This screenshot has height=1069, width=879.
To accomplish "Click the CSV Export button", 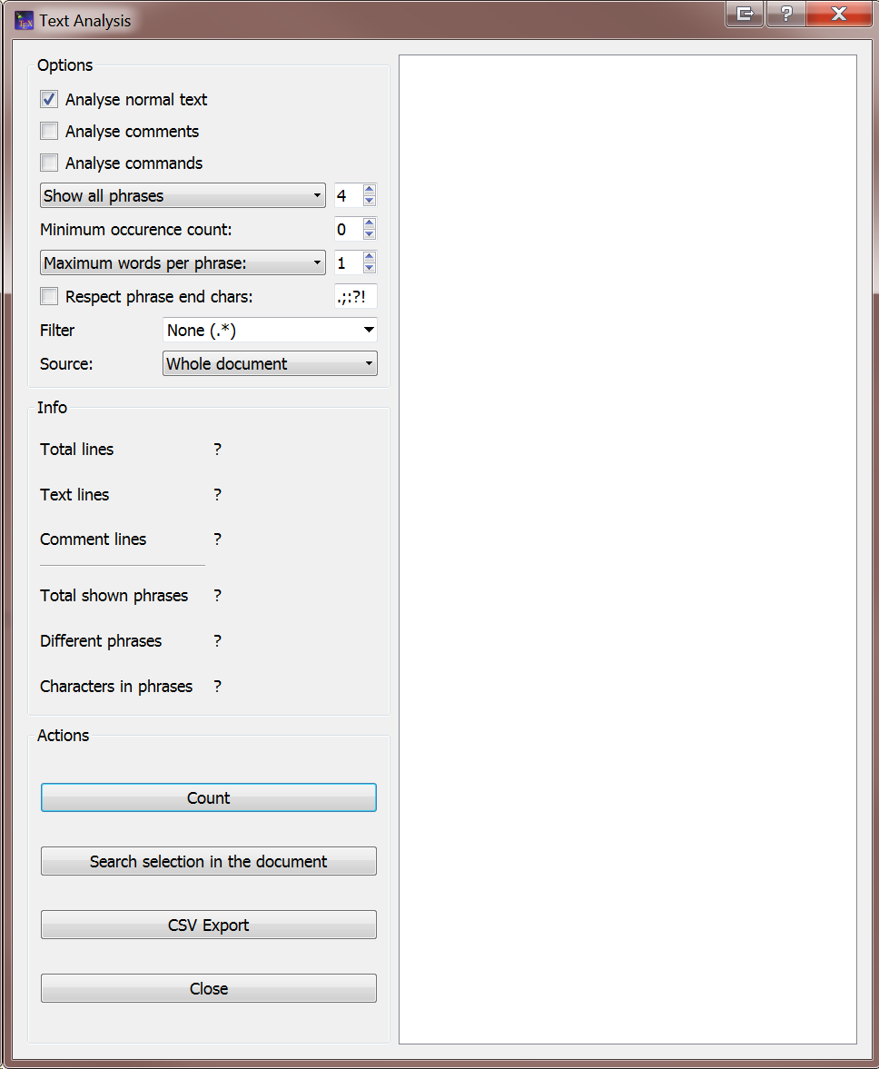I will pos(209,925).
